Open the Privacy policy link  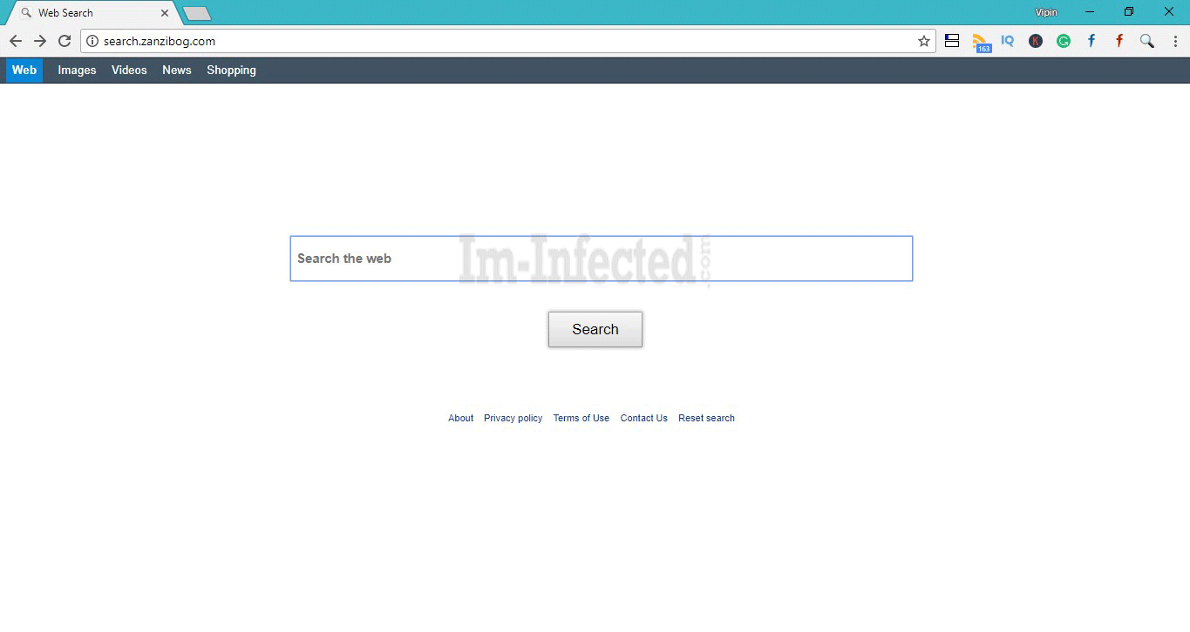coord(513,418)
